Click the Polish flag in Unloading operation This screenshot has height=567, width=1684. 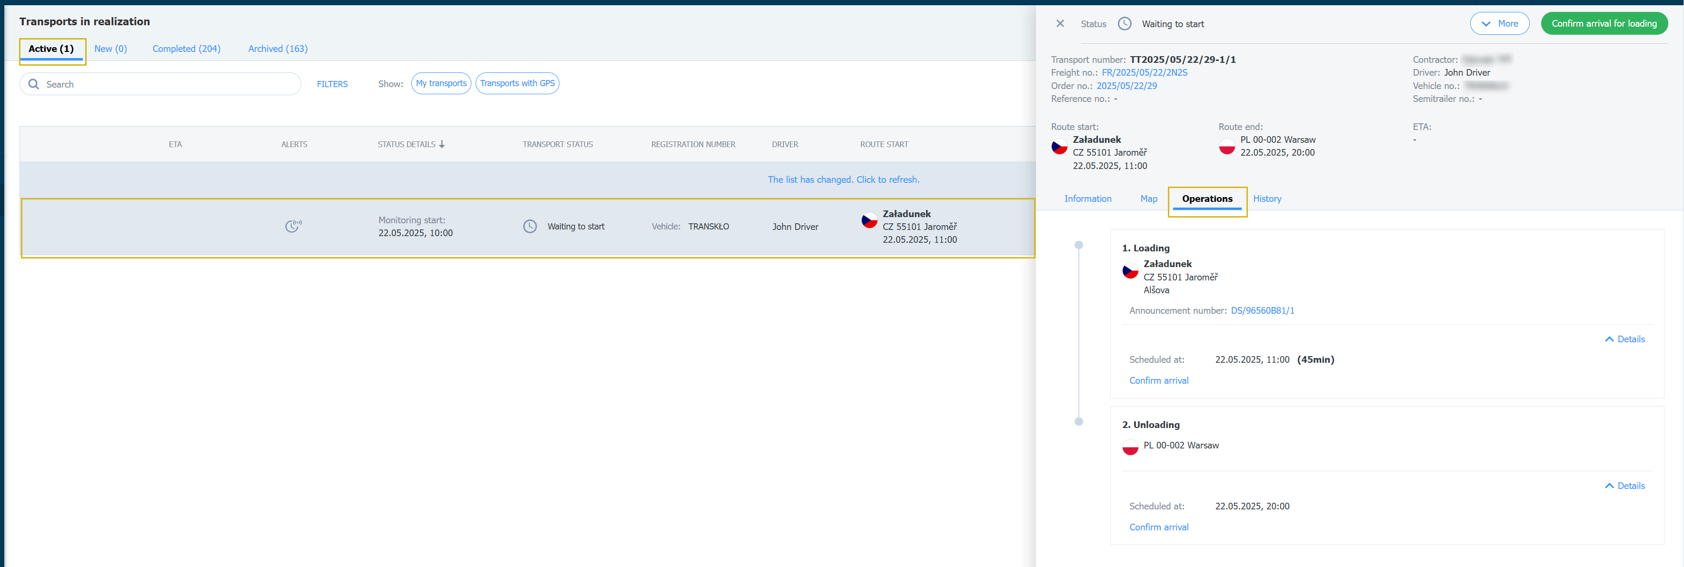point(1130,448)
